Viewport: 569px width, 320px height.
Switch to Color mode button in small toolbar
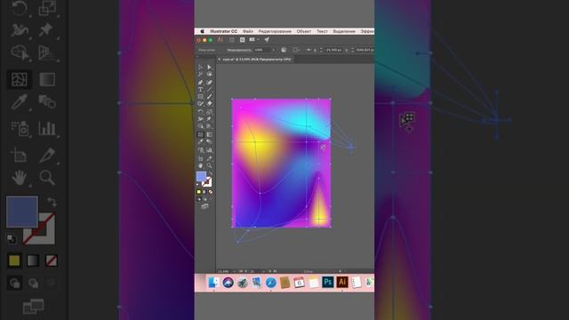point(199,192)
